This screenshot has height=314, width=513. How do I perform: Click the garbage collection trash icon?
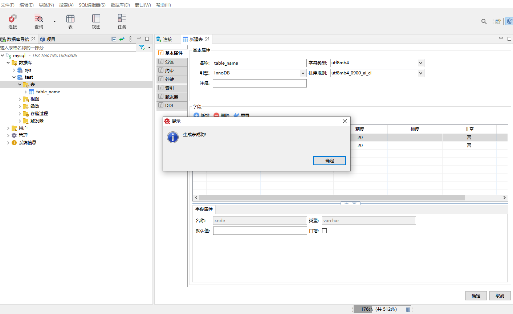tap(408, 309)
